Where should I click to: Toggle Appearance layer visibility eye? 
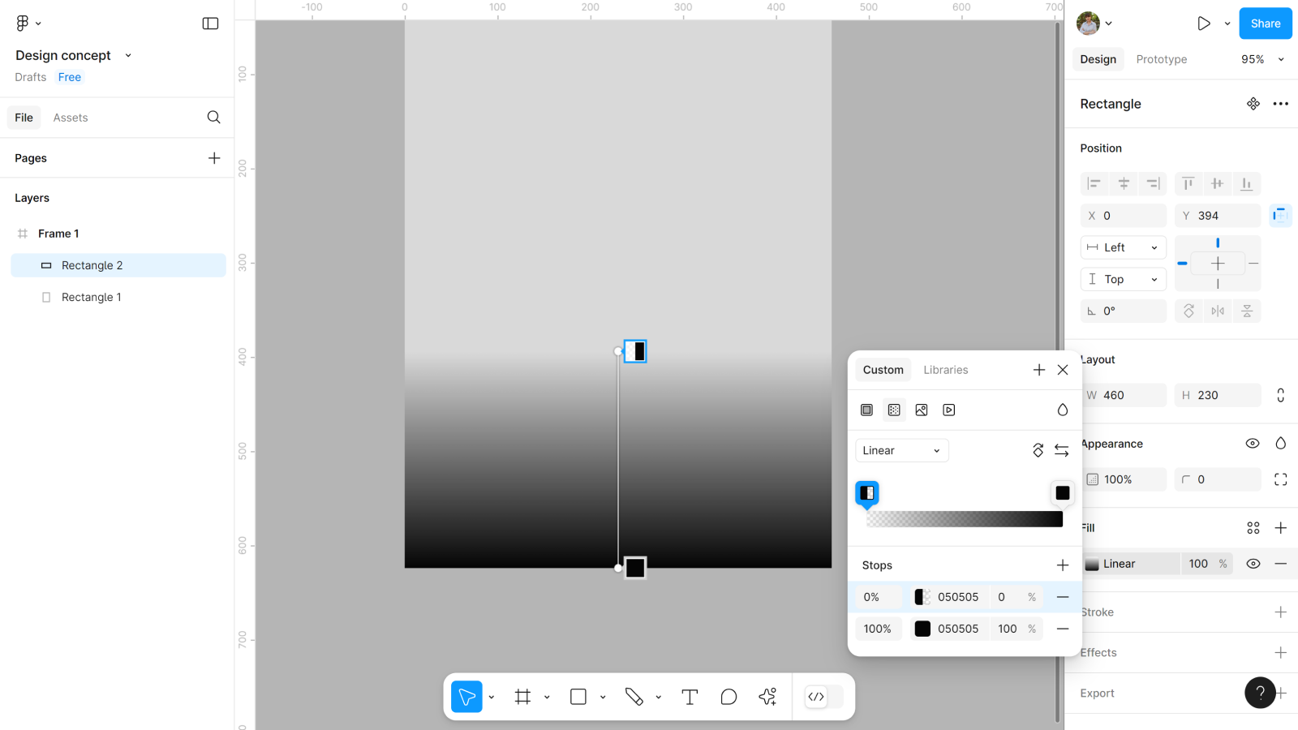1253,444
